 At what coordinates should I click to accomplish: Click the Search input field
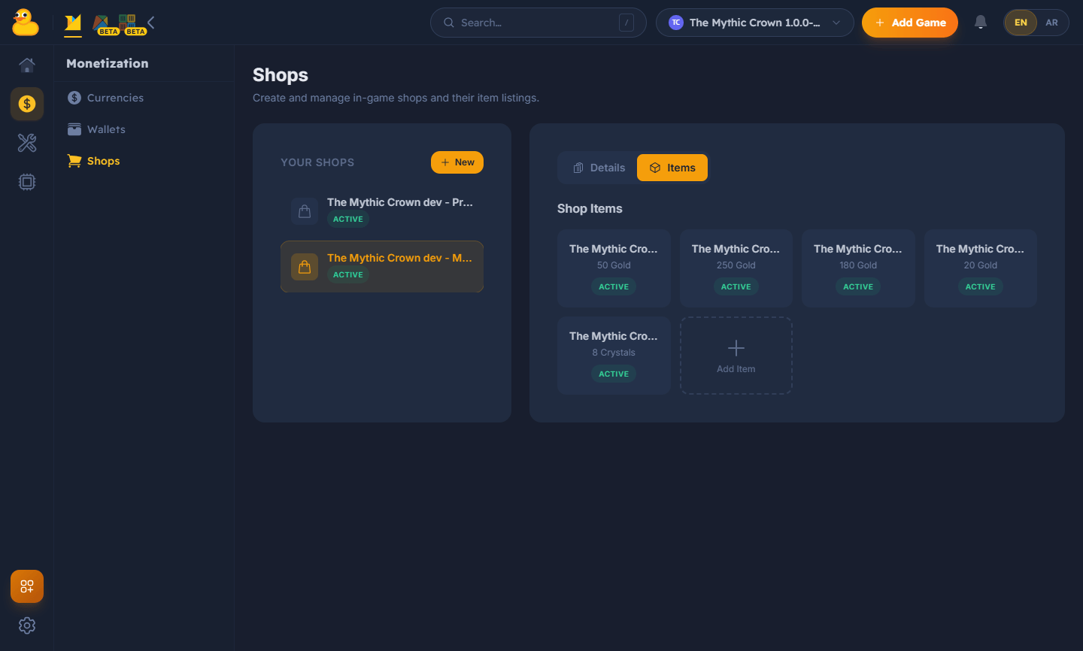pos(538,23)
